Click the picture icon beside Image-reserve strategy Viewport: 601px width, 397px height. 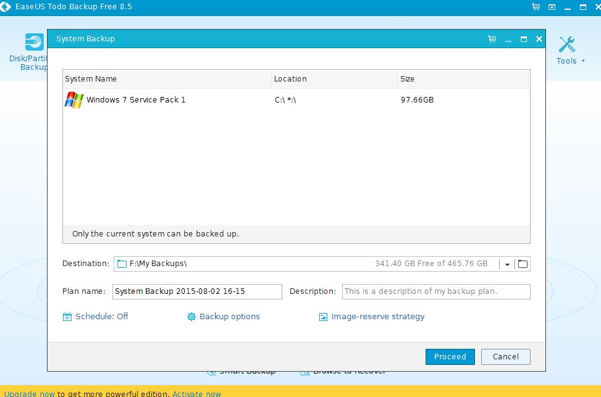(x=323, y=317)
